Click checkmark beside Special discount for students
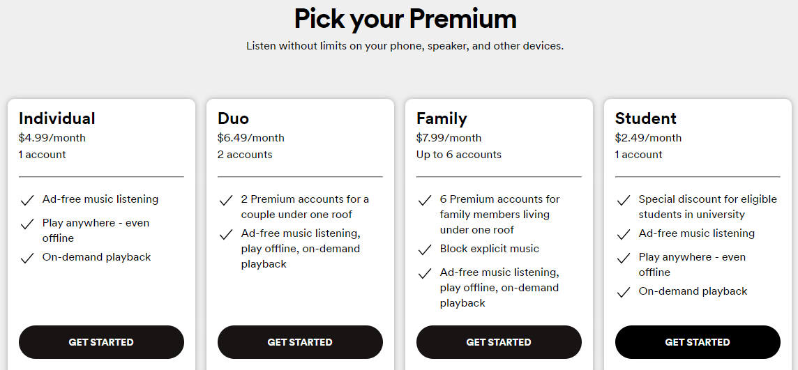Screen dimensions: 798x370 tap(624, 201)
